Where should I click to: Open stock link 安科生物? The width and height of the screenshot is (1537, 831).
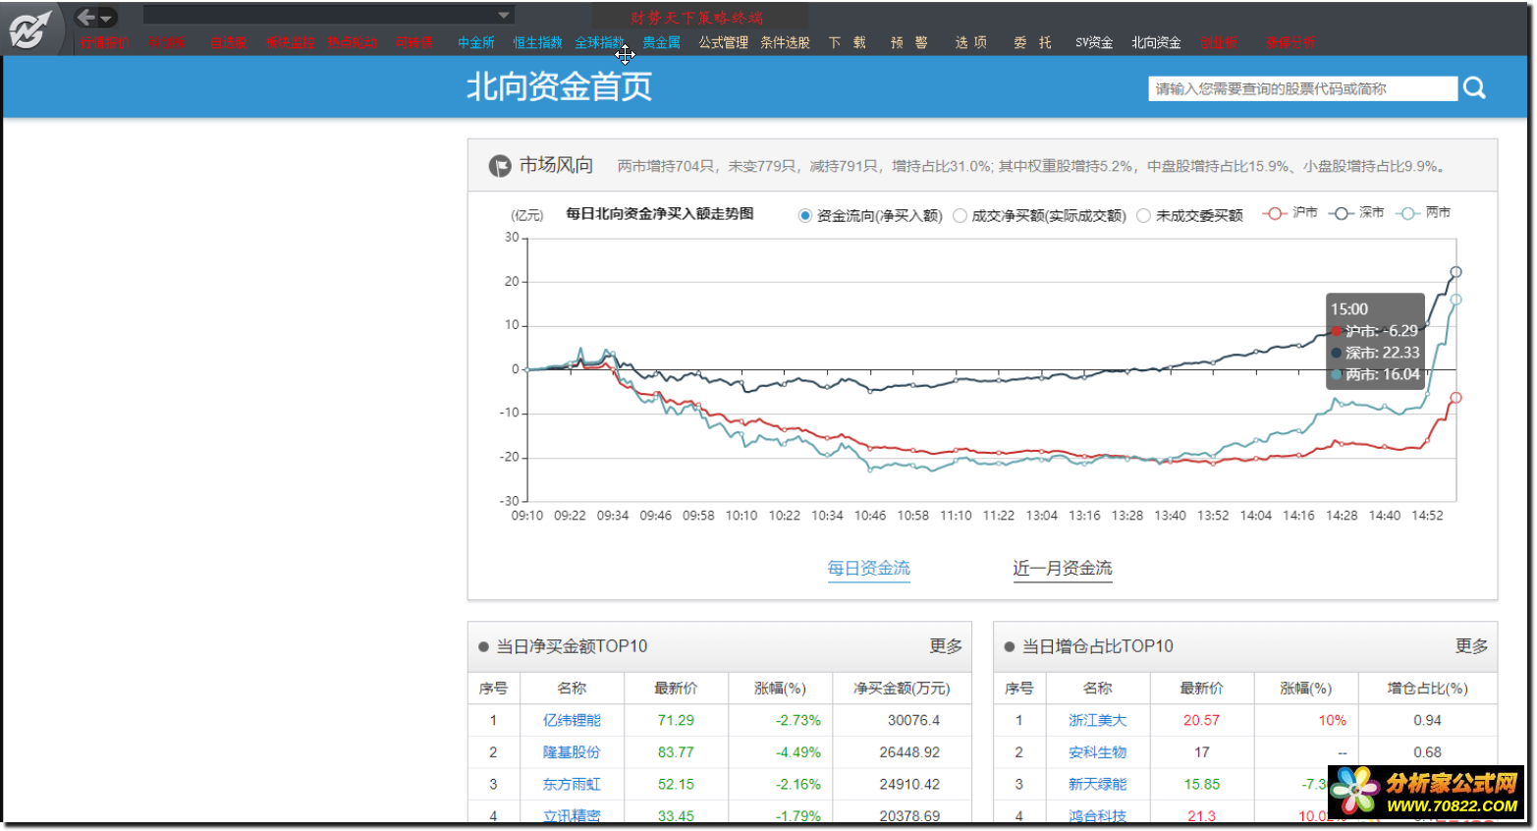pyautogui.click(x=1097, y=752)
